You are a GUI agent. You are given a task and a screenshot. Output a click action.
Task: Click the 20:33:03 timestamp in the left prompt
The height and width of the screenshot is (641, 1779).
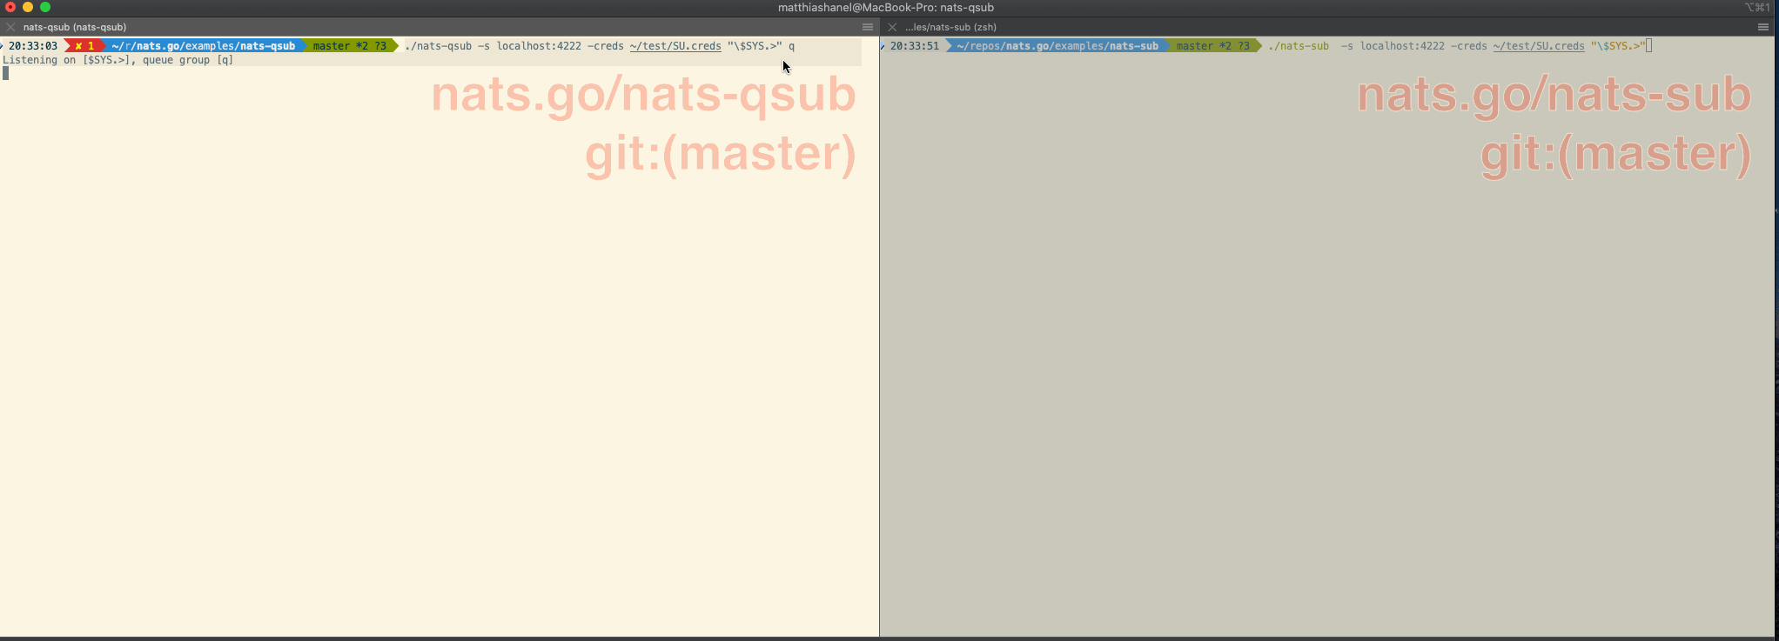[33, 46]
